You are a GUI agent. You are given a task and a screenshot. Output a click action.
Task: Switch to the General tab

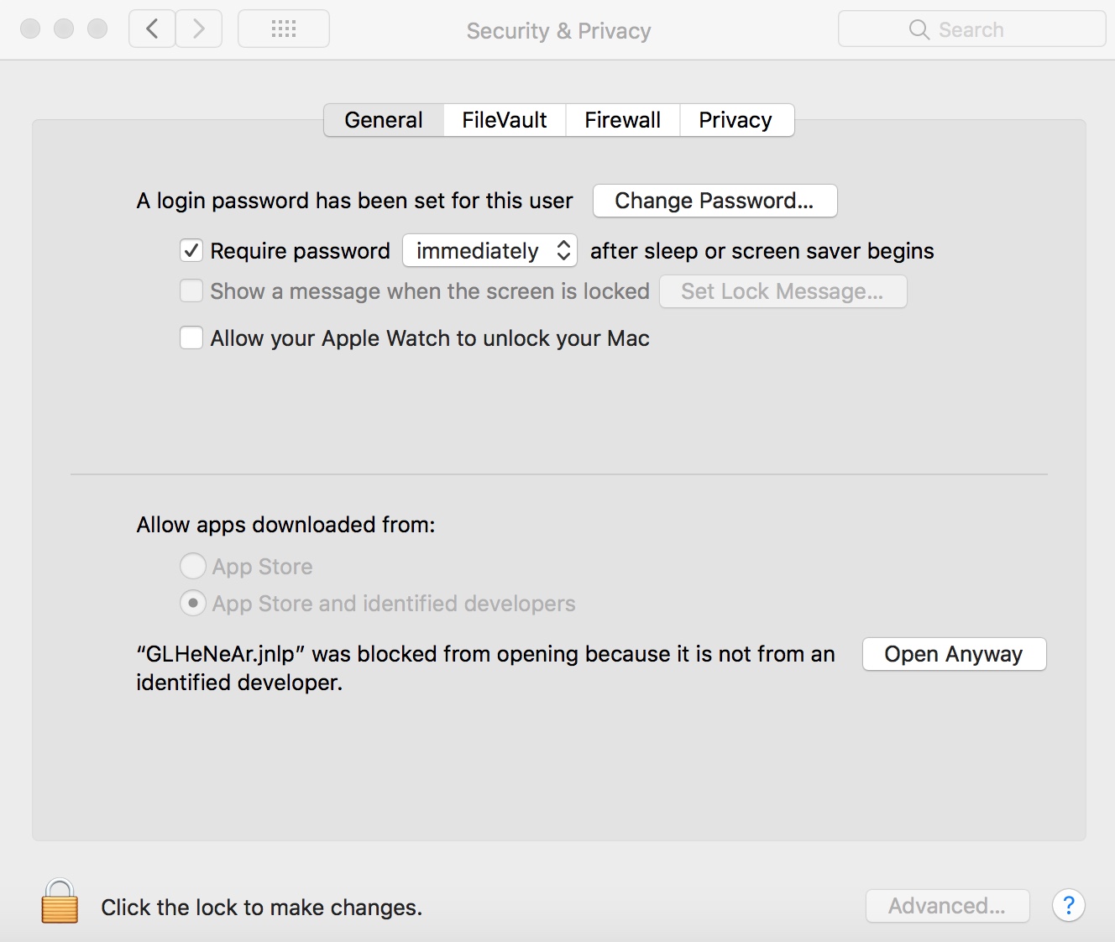384,120
